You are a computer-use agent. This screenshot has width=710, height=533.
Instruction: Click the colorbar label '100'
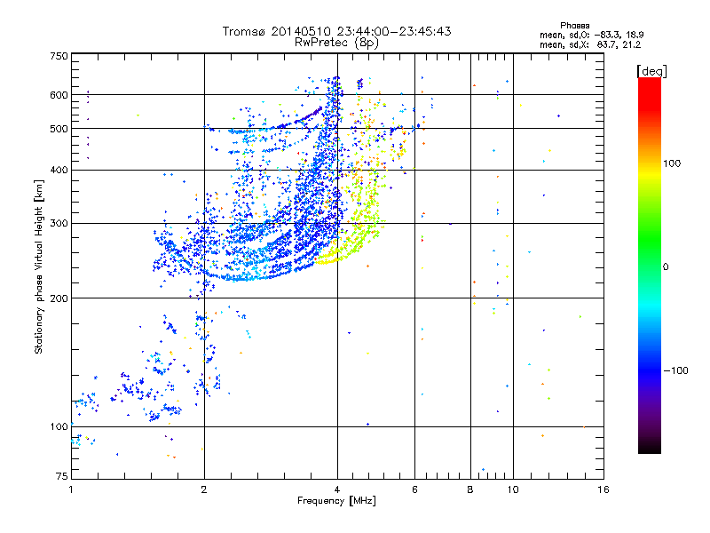(672, 163)
